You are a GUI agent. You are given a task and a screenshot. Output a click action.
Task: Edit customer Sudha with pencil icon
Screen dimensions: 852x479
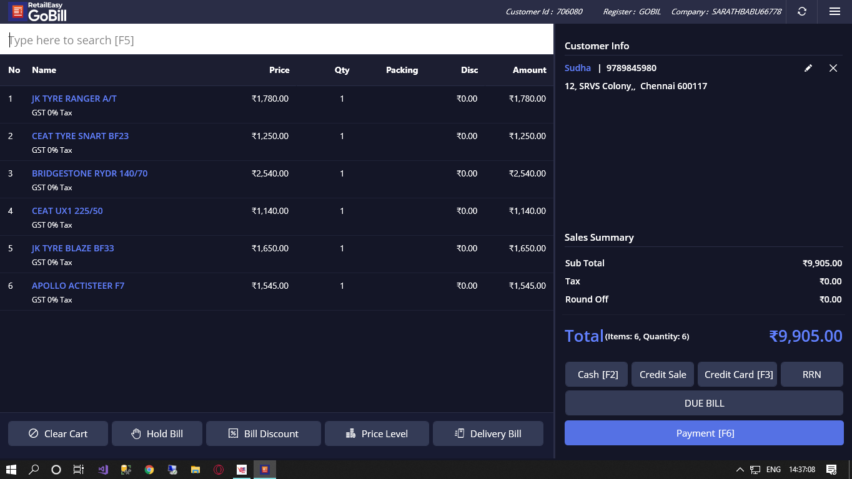[808, 68]
